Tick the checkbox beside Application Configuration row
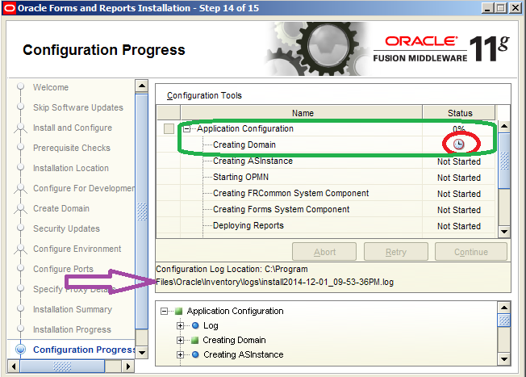Screen dimensions: 526x377 (x=169, y=128)
